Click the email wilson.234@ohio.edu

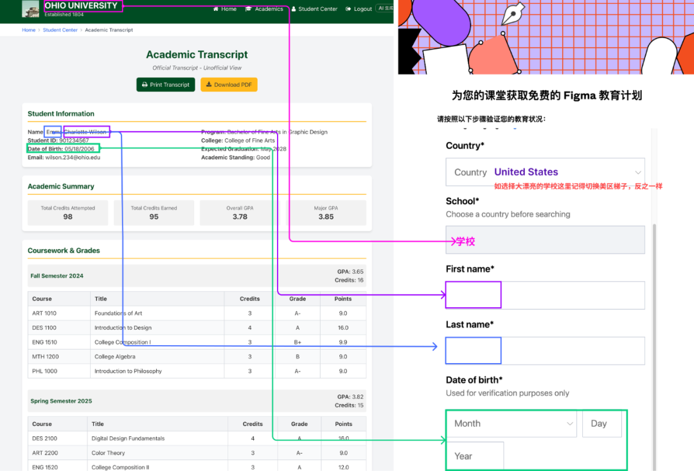[x=73, y=157]
